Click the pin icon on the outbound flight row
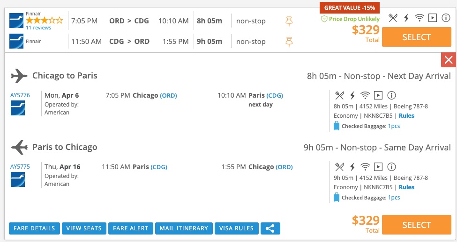The image size is (457, 242). coord(289,21)
